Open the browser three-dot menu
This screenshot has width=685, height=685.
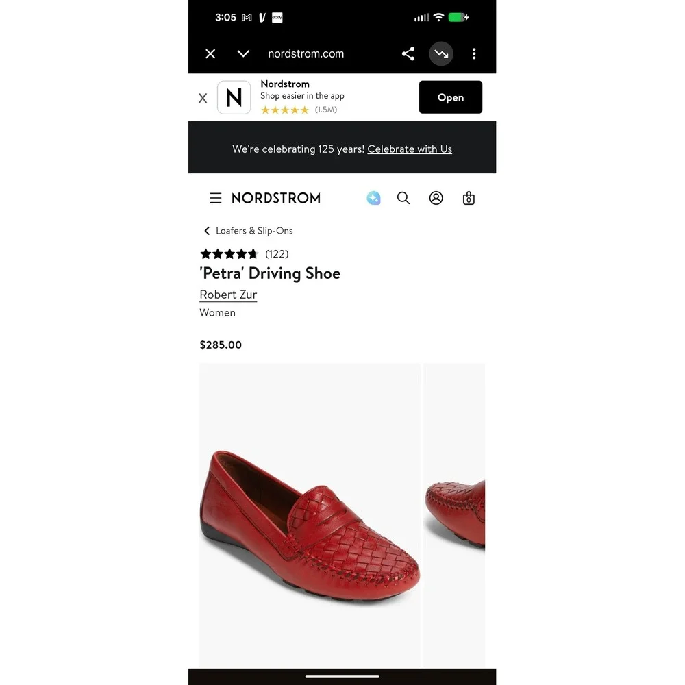[474, 53]
